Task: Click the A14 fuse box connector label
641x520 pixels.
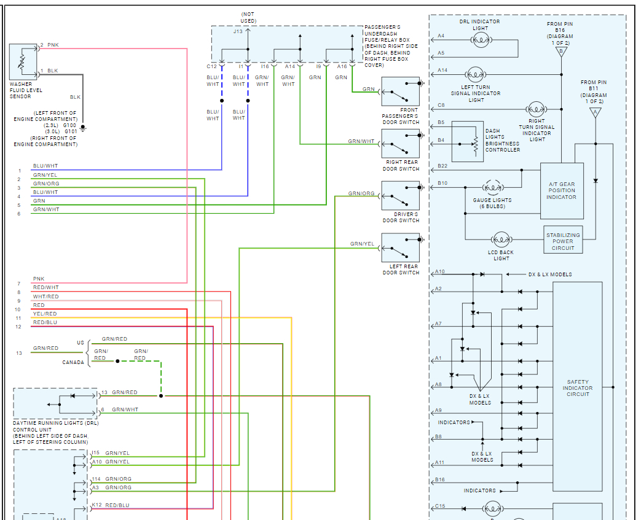Action: tap(290, 66)
